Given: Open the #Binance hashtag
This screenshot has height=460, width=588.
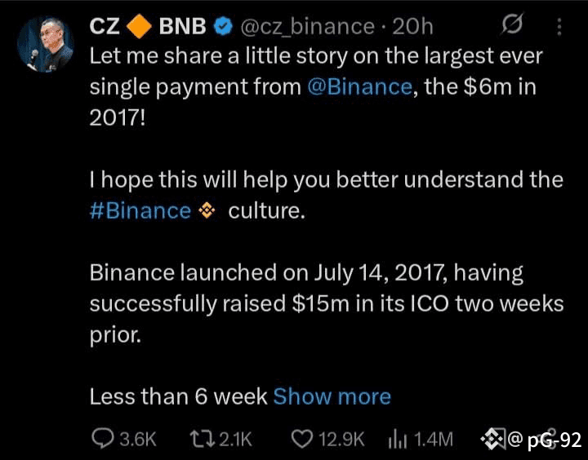Looking at the screenshot, I should 140,211.
